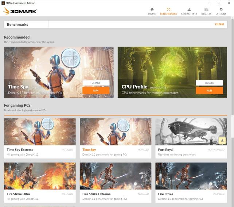Go to the OPTIONS tab label

tap(221, 14)
